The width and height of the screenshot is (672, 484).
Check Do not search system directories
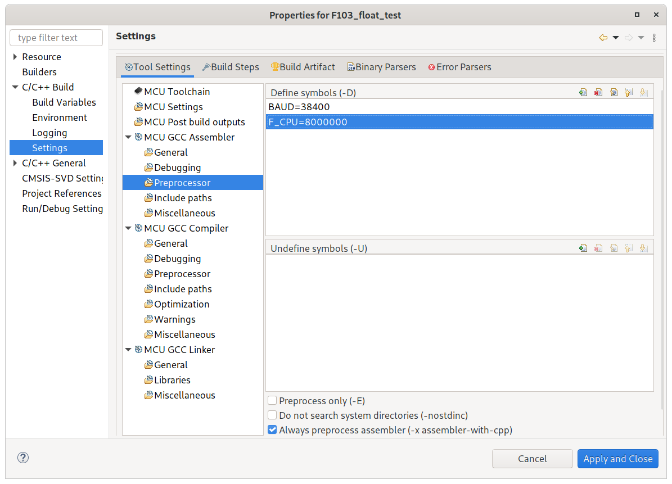coord(273,415)
